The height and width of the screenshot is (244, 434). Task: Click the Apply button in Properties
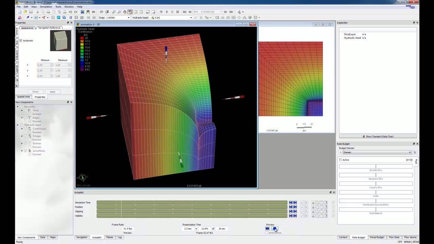pyautogui.click(x=53, y=91)
